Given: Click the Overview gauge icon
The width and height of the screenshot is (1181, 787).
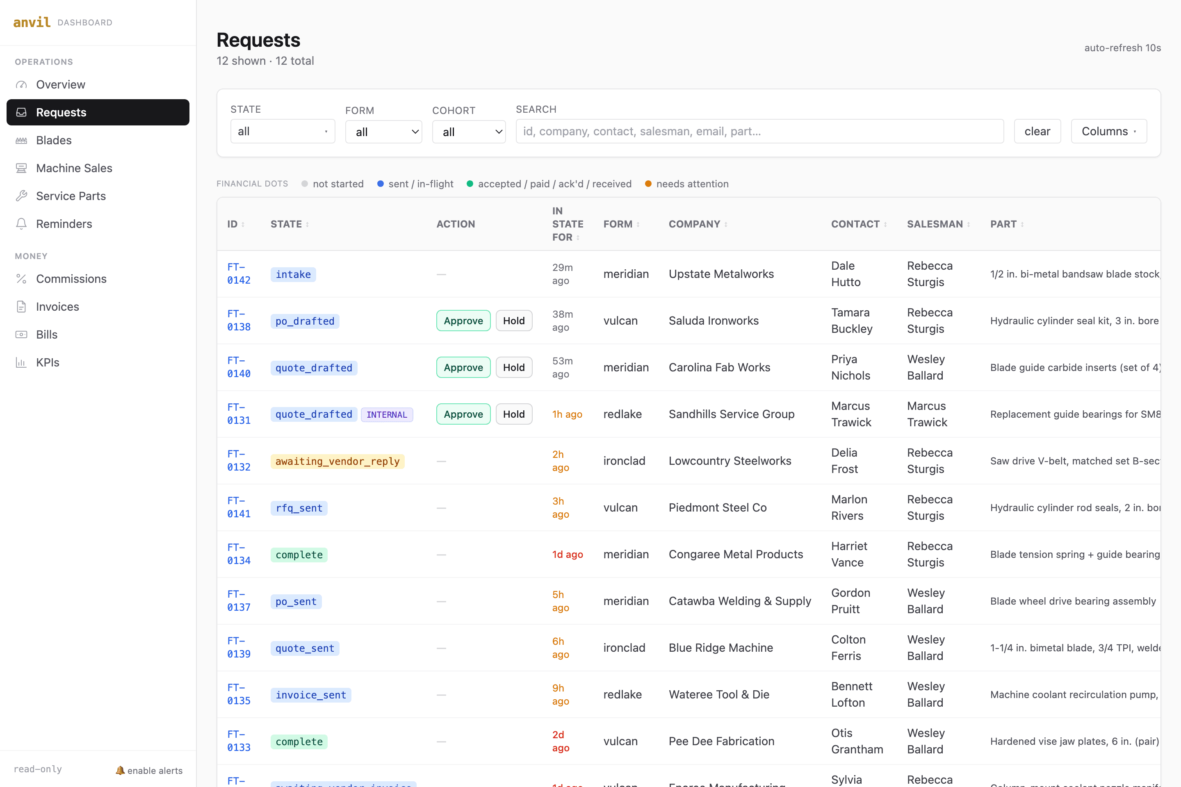Looking at the screenshot, I should pyautogui.click(x=21, y=84).
